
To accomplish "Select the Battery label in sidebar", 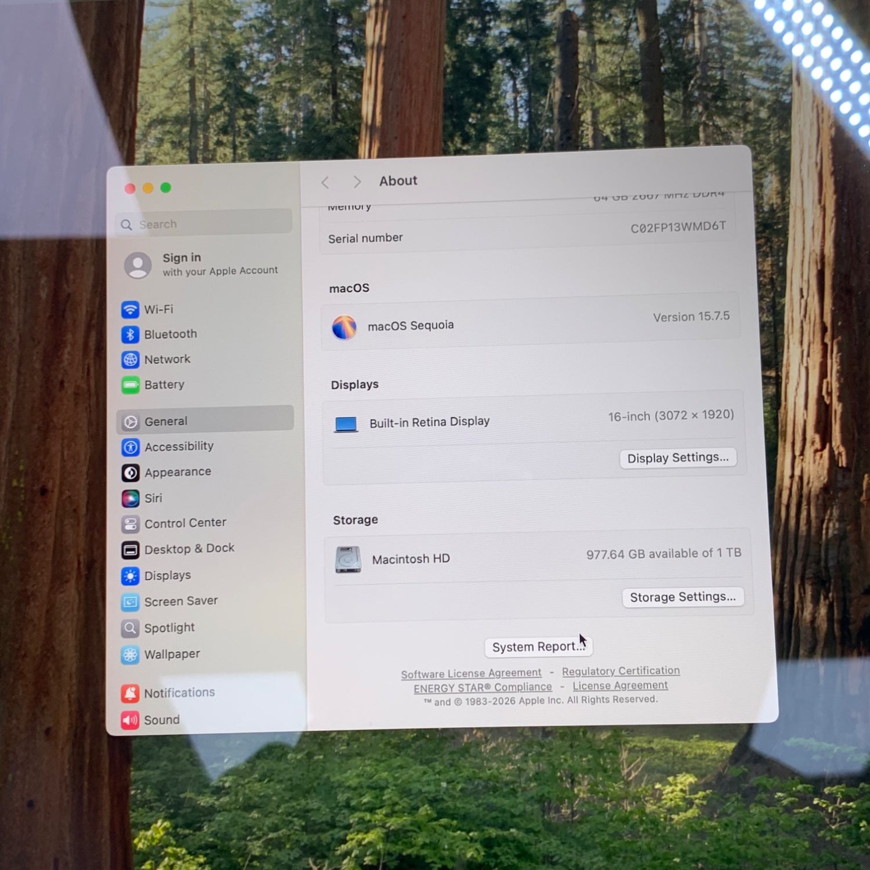I will (164, 385).
